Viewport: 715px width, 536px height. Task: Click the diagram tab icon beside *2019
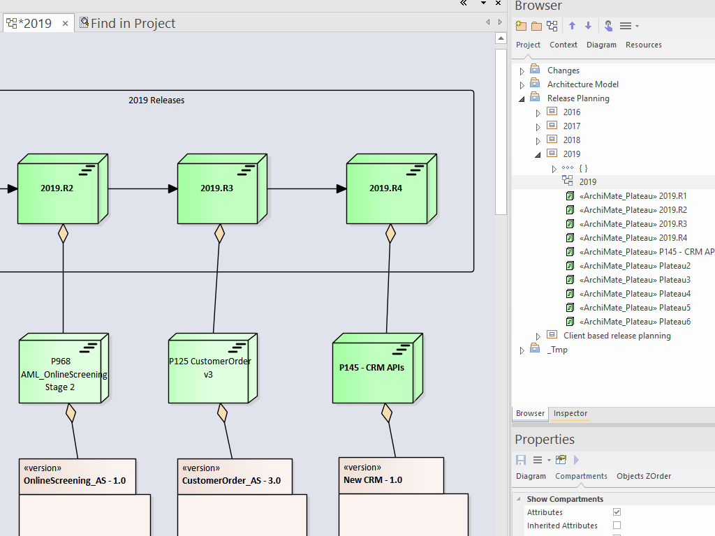click(x=12, y=23)
